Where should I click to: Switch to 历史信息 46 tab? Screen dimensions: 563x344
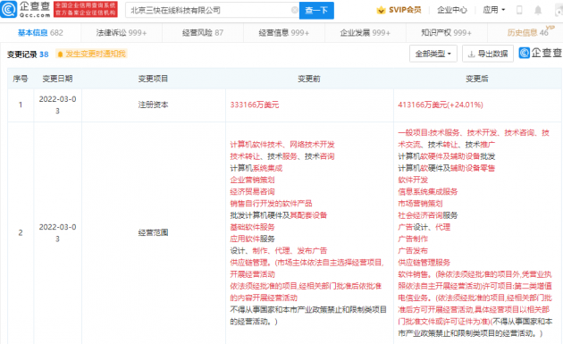(x=528, y=33)
